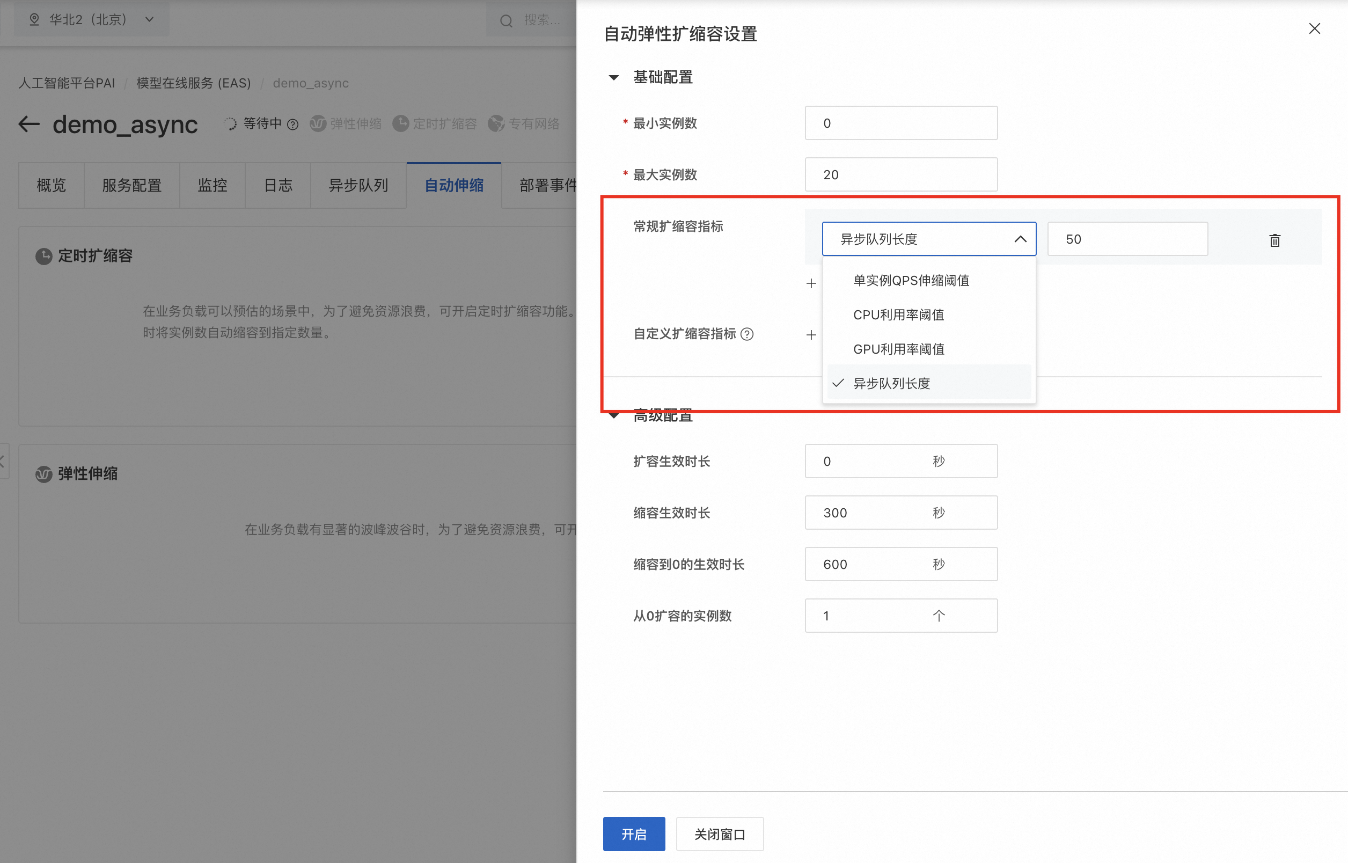Open 模型在线服务 (EAS) breadcrumb link
This screenshot has height=863, width=1348.
pyautogui.click(x=194, y=83)
